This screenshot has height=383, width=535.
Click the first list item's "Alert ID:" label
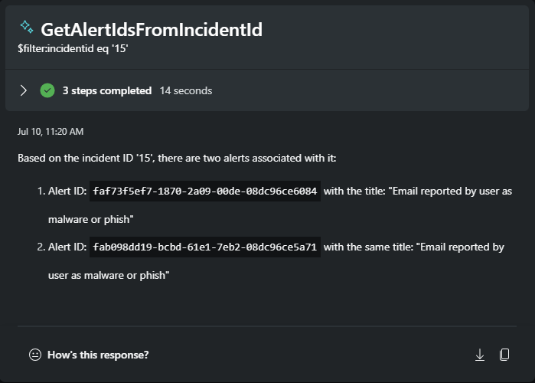click(67, 191)
